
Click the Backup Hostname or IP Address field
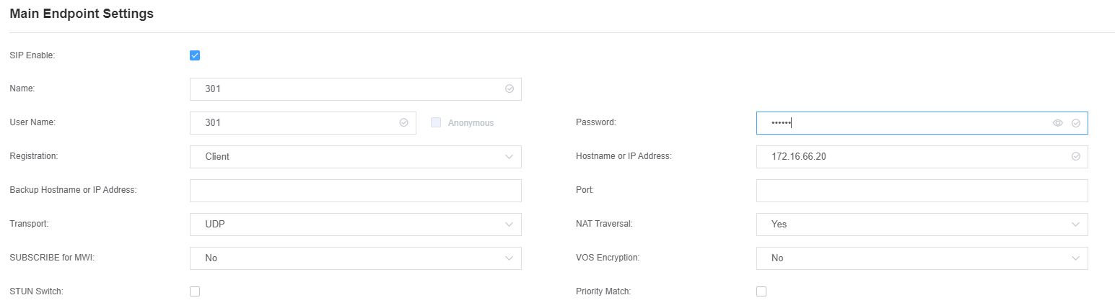tap(355, 191)
